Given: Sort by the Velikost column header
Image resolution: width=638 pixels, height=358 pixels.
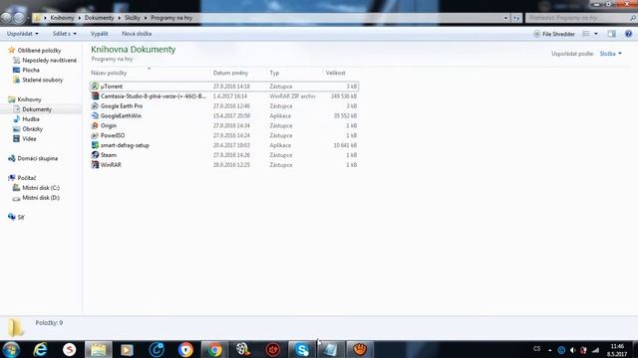Looking at the screenshot, I should point(335,73).
